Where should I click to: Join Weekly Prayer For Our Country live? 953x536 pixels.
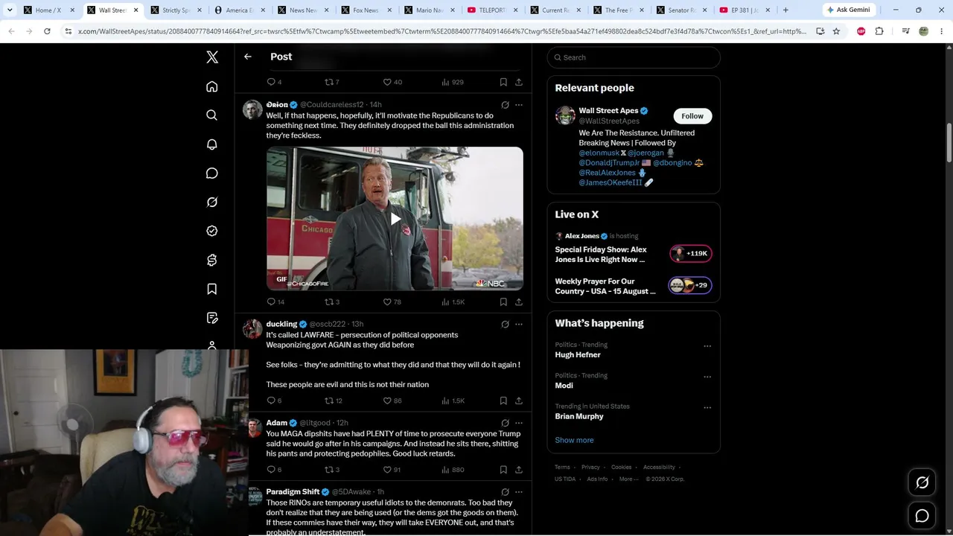(x=634, y=286)
